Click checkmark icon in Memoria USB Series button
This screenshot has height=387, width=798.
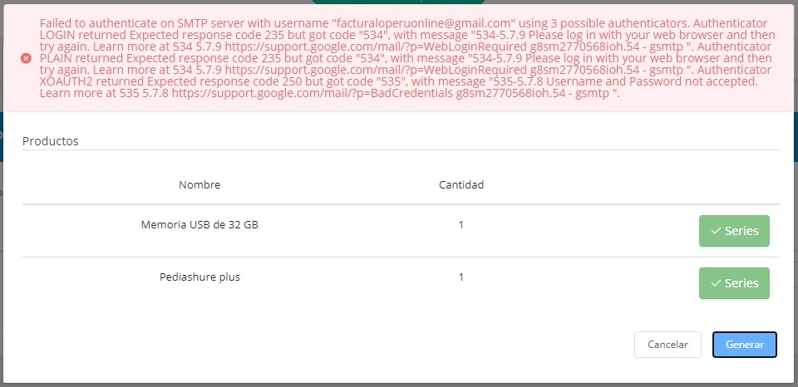[716, 231]
